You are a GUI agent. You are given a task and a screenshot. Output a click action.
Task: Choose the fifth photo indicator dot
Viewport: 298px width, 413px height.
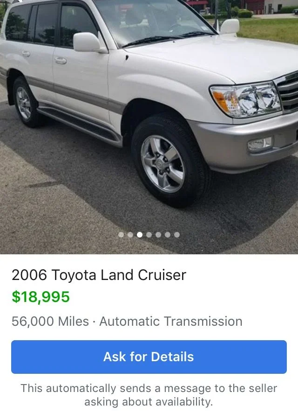point(158,235)
